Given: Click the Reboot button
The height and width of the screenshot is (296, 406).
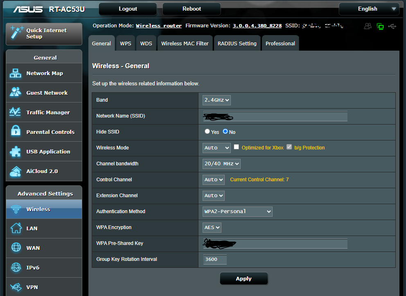Looking at the screenshot, I should pos(192,9).
